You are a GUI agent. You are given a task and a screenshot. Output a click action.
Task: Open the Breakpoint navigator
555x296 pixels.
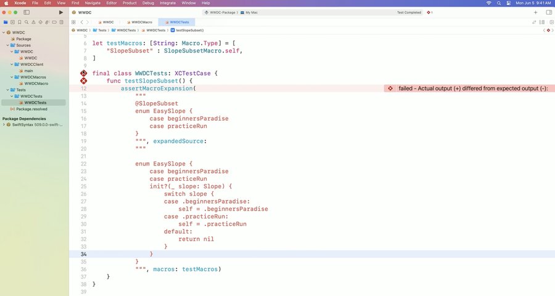pyautogui.click(x=54, y=22)
